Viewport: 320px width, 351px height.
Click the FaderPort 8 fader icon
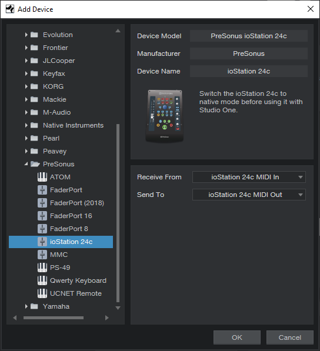pyautogui.click(x=42, y=229)
